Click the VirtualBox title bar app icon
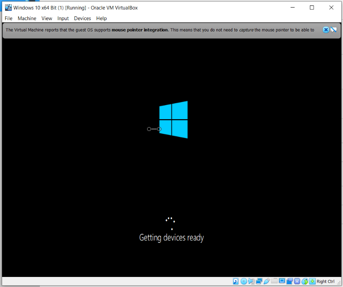343x287 pixels. click(8, 8)
